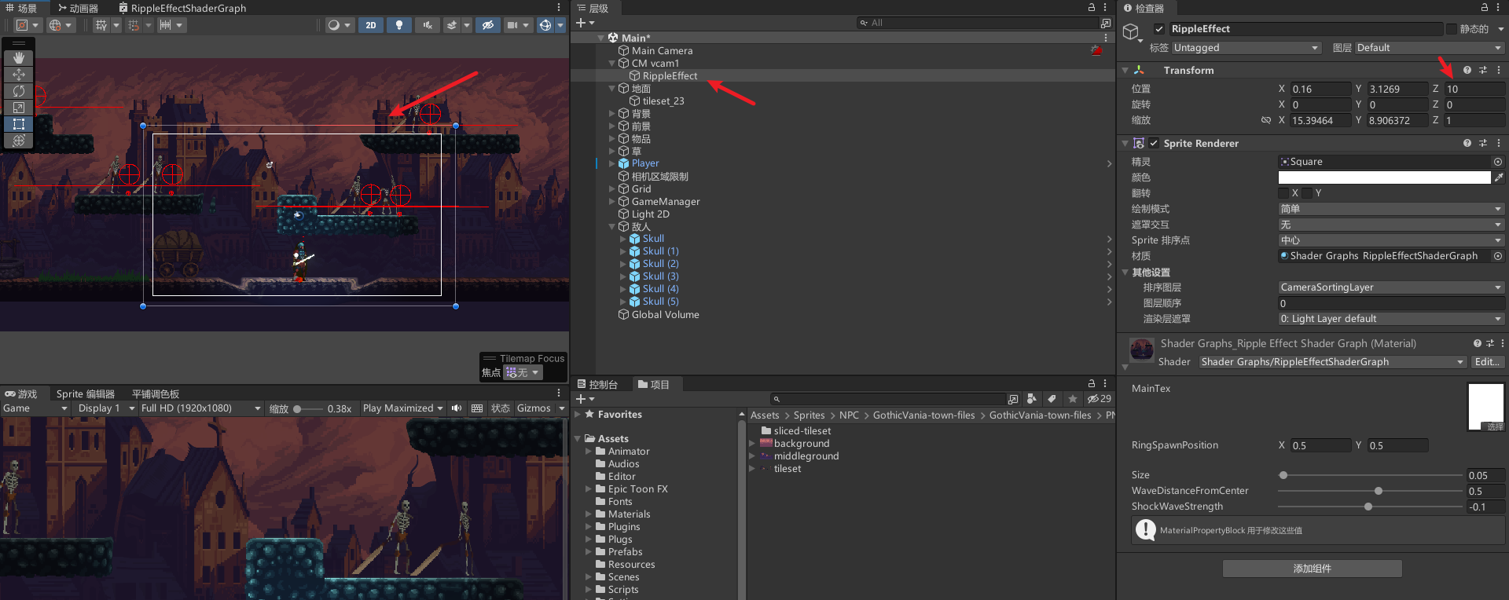Image resolution: width=1509 pixels, height=600 pixels.
Task: Open global/local handle rotation dropdown
Action: [60, 25]
